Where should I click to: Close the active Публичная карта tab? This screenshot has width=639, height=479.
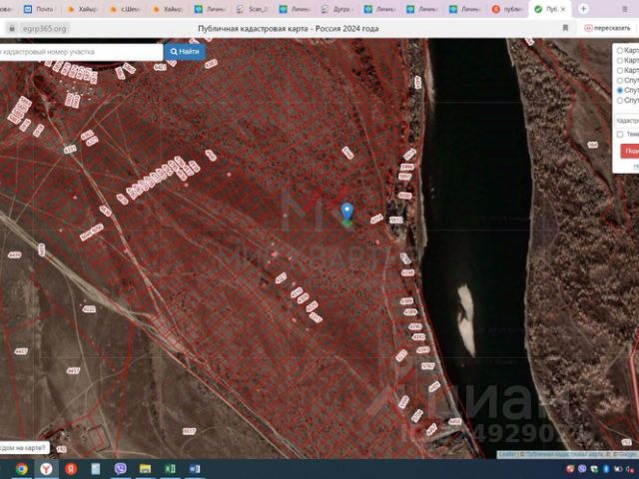563,9
